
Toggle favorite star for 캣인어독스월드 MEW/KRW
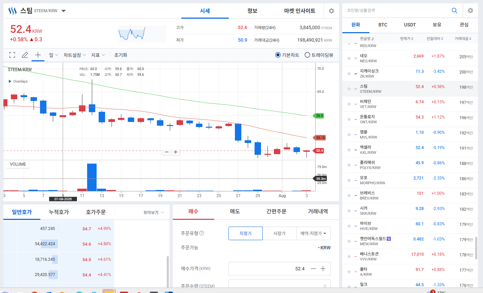349,241
